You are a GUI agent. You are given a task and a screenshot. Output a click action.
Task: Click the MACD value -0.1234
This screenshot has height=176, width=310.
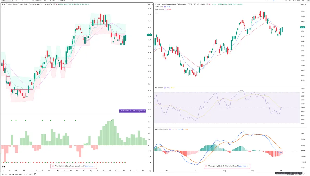pyautogui.click(x=180, y=129)
